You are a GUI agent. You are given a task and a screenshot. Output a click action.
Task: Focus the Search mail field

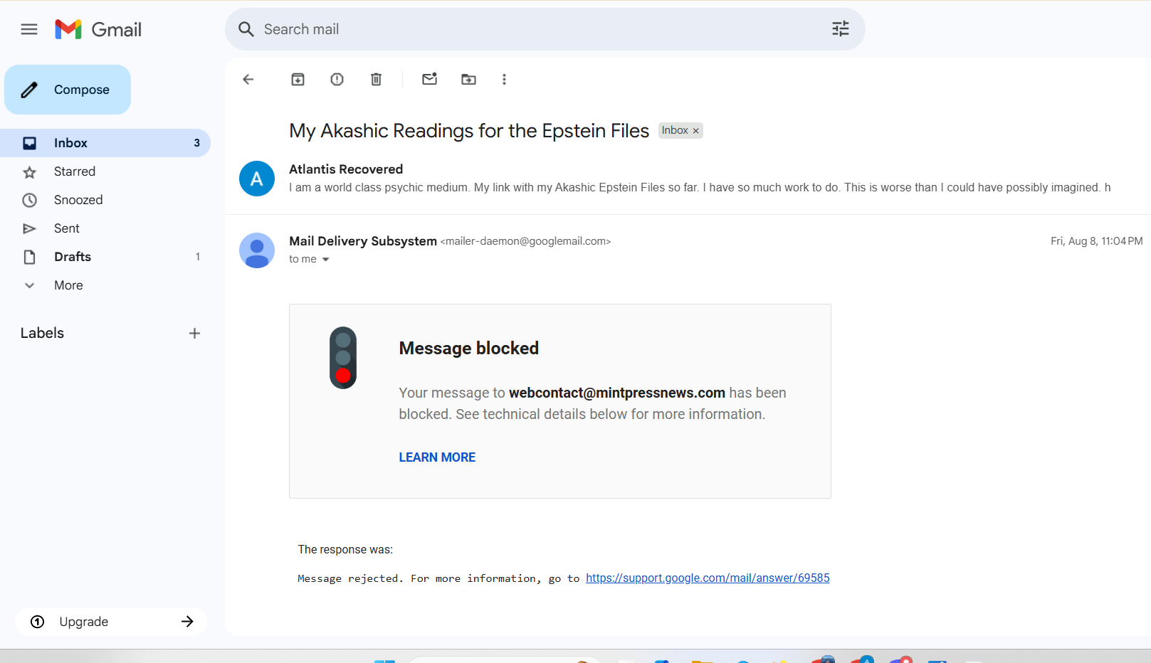(x=545, y=29)
